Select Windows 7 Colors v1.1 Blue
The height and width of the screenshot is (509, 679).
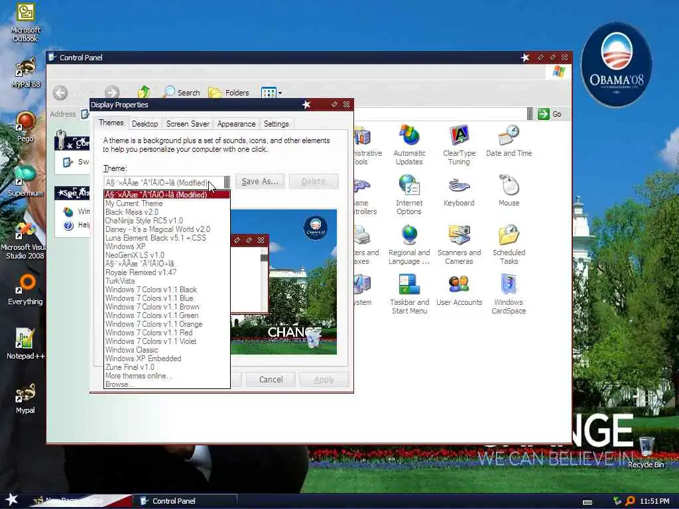click(166, 298)
